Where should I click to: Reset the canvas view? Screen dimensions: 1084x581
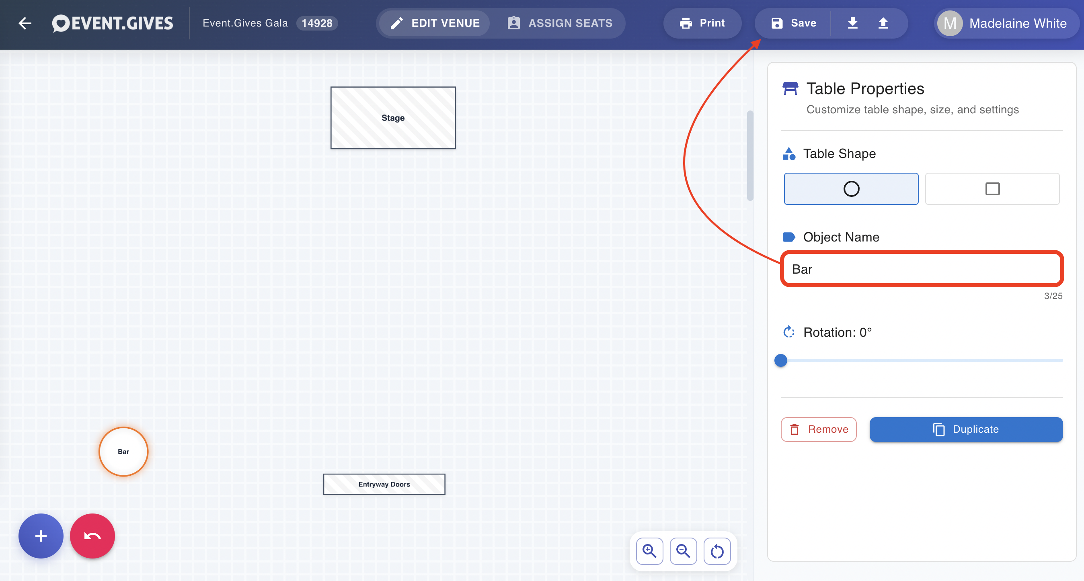pyautogui.click(x=717, y=551)
